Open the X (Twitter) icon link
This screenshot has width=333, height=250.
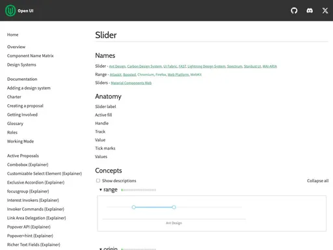(325, 10)
